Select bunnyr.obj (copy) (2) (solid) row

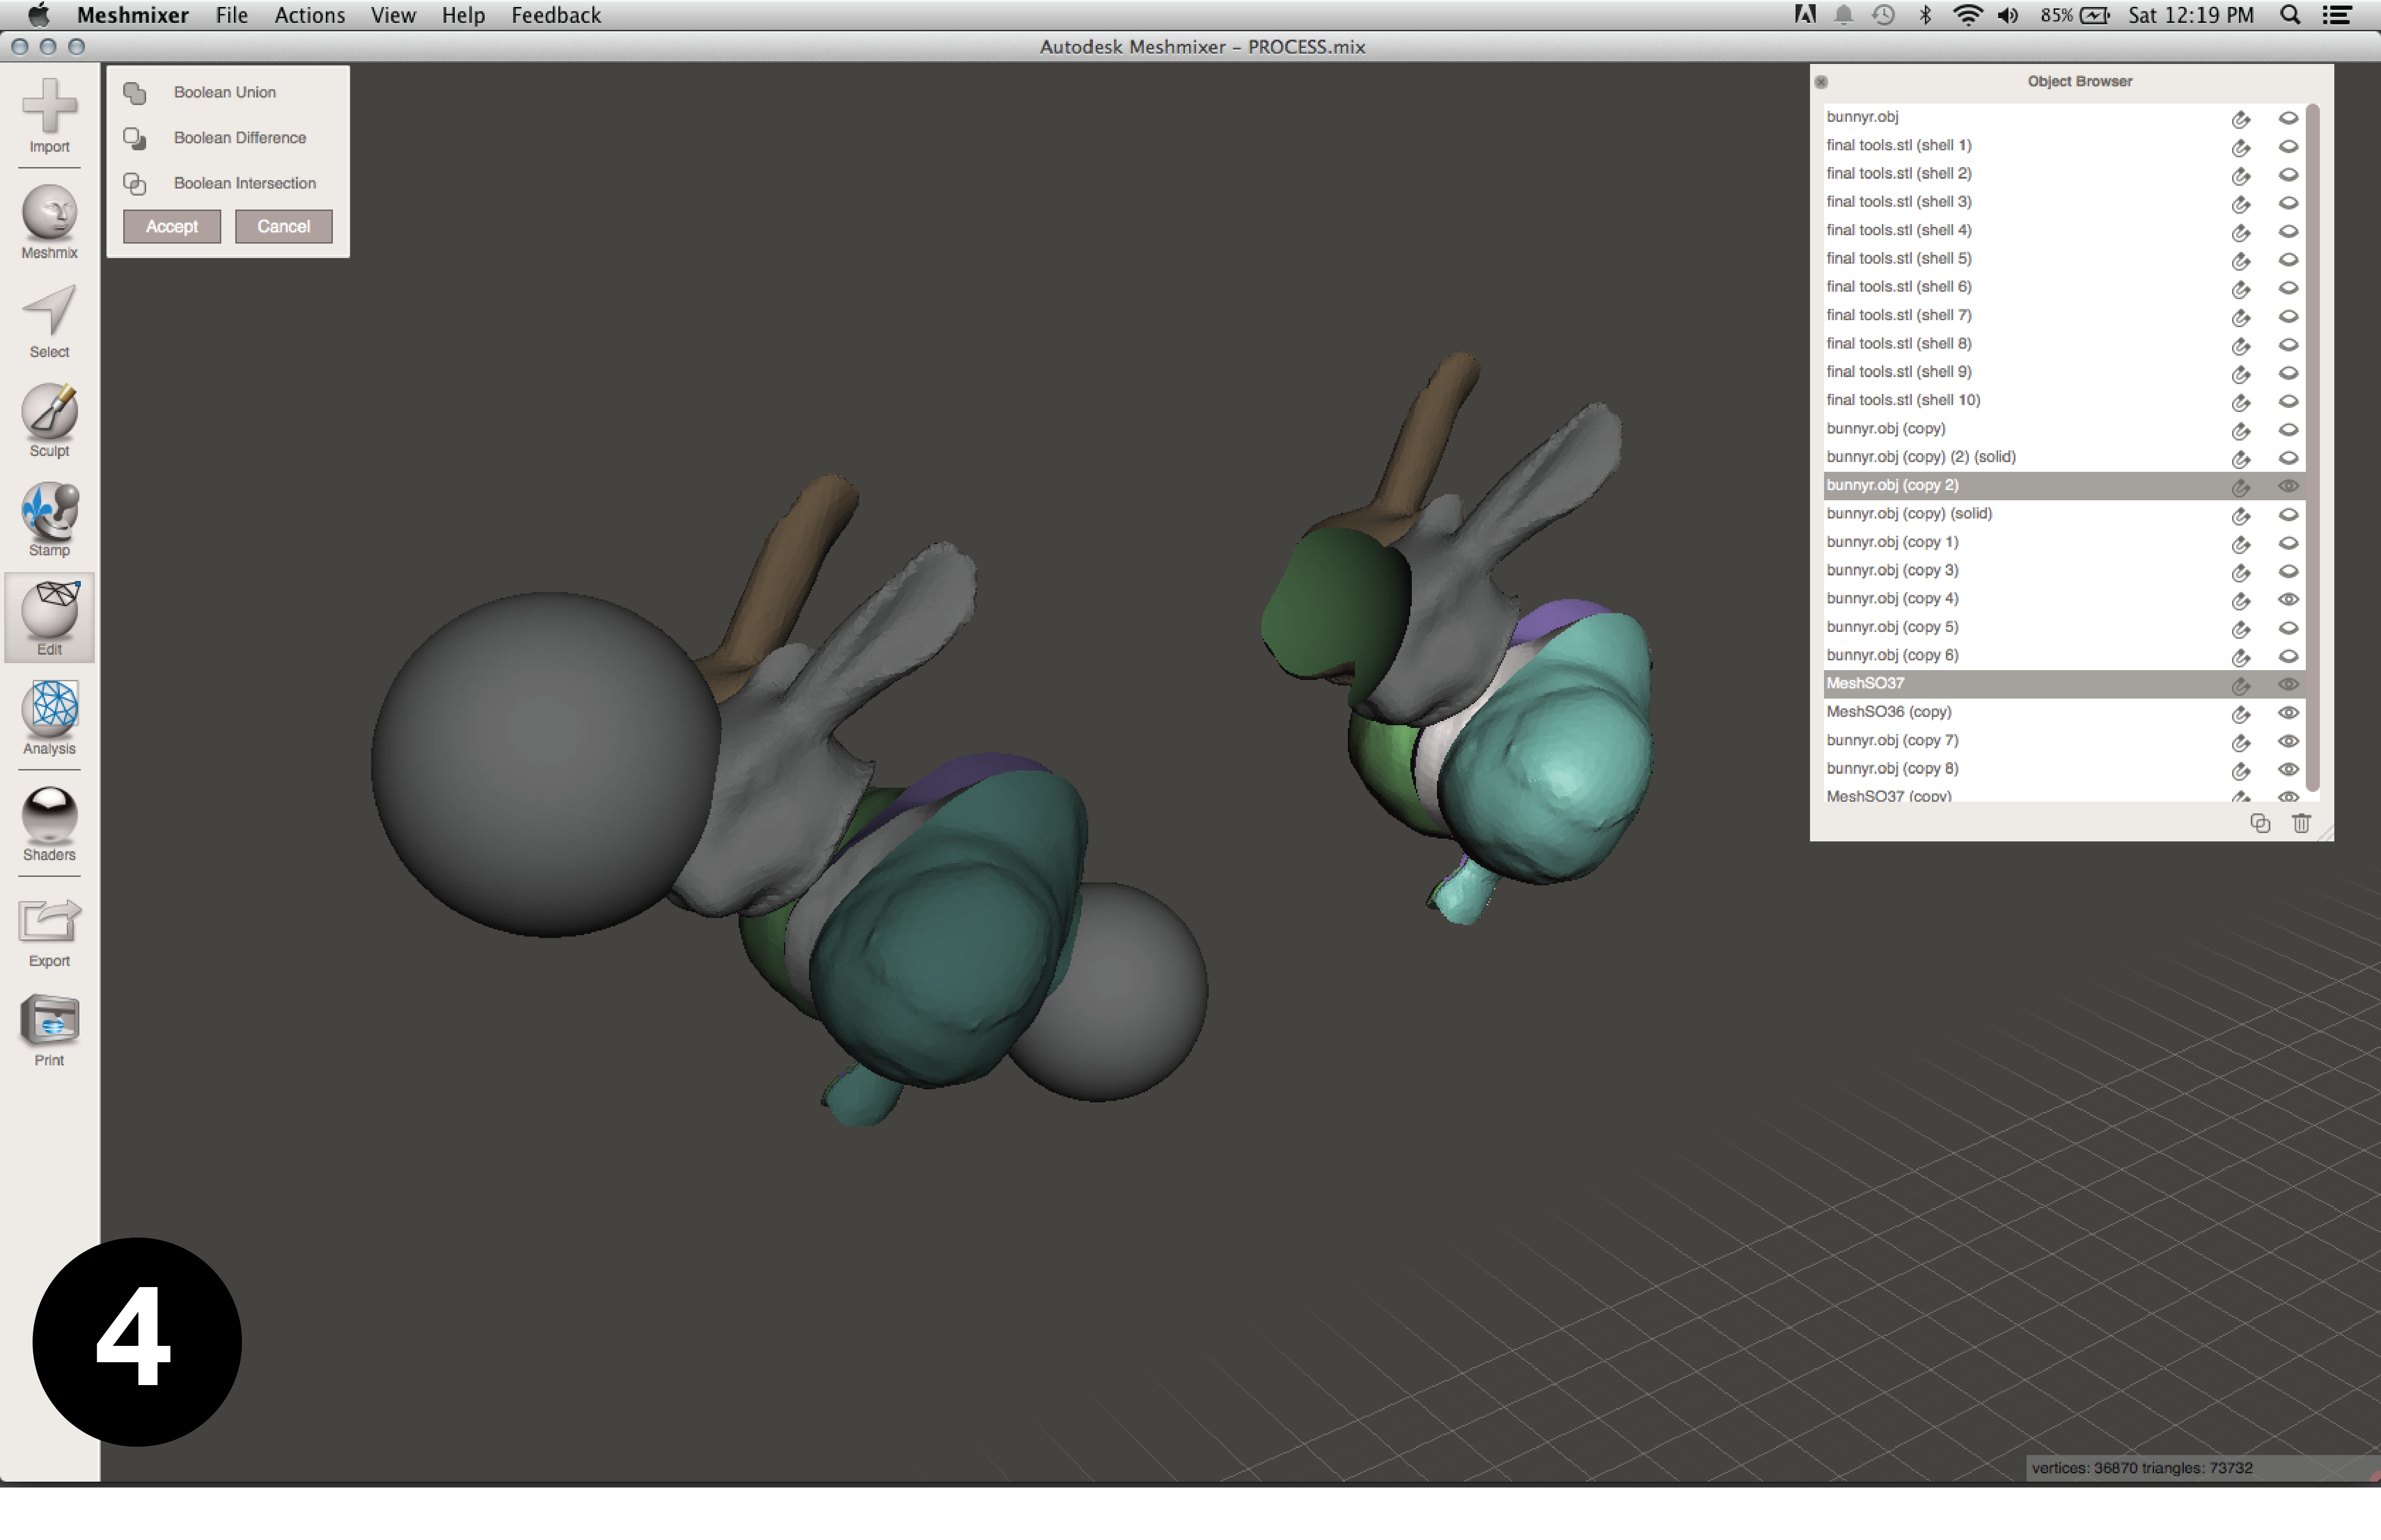coord(2064,457)
